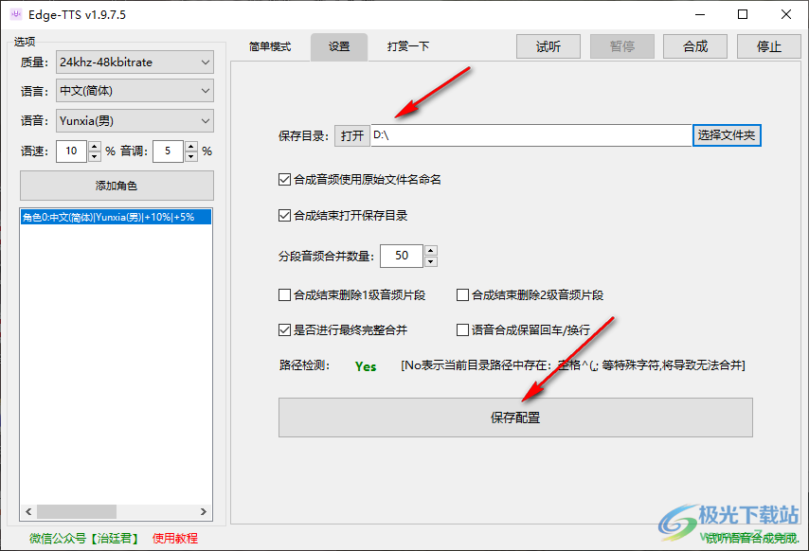The width and height of the screenshot is (809, 551).
Task: Toggle 是否进行最终完整合并 checkbox
Action: pos(284,329)
